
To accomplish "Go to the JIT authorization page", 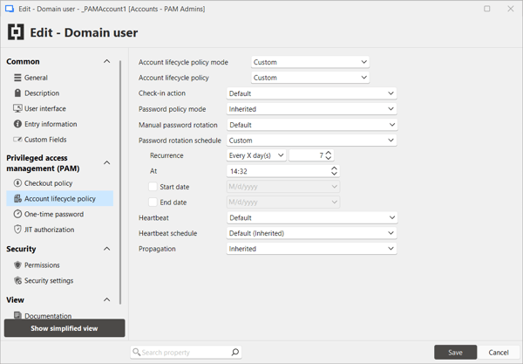I will point(60,230).
